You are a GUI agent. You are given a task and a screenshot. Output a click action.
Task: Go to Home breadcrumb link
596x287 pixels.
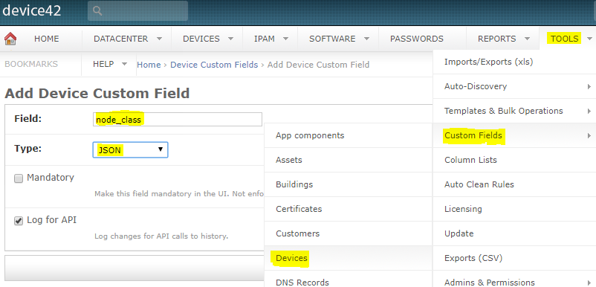pos(149,65)
